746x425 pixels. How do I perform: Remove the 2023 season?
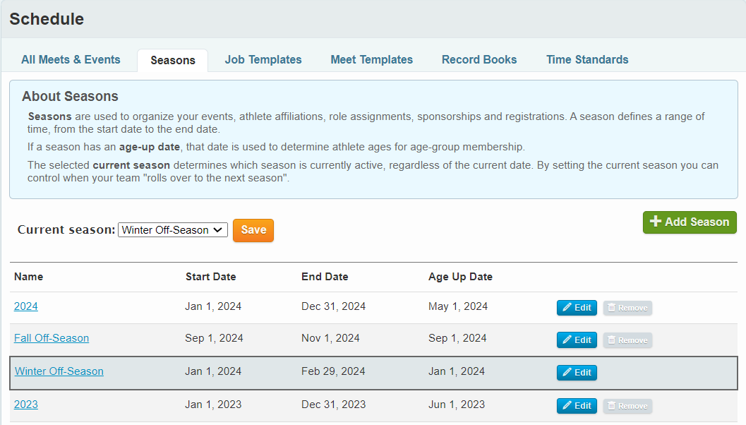pyautogui.click(x=627, y=406)
